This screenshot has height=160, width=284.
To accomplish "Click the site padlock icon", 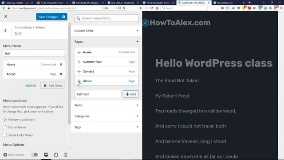I will [8, 8].
